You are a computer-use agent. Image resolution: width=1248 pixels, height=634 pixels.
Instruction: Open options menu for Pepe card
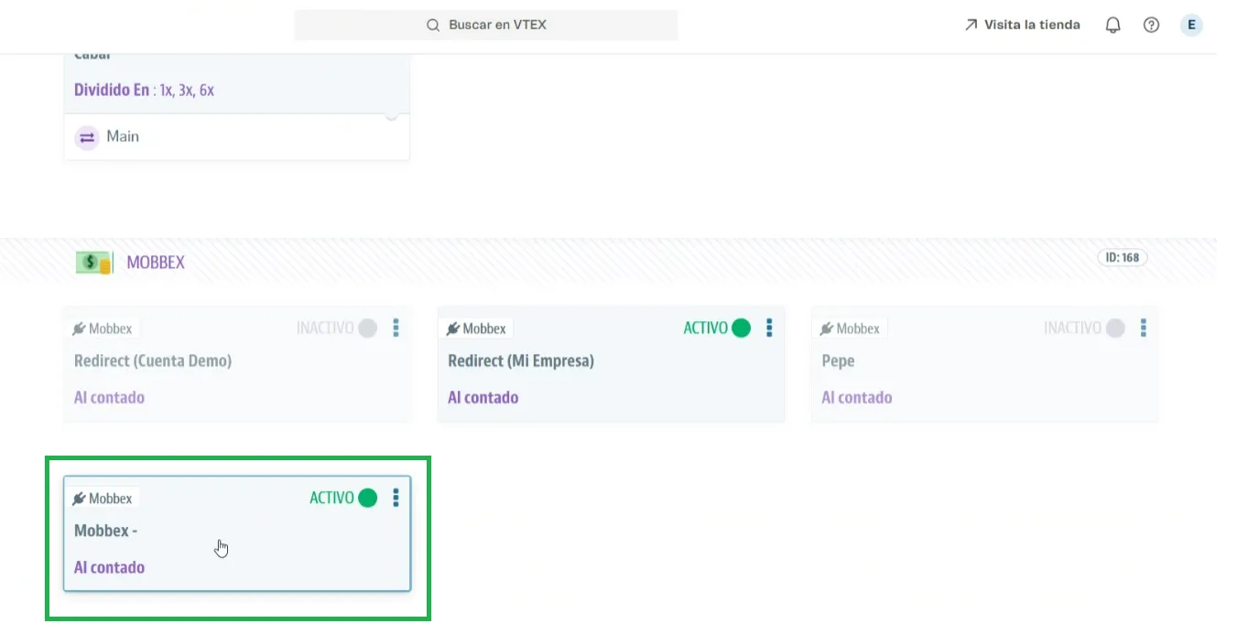point(1143,328)
